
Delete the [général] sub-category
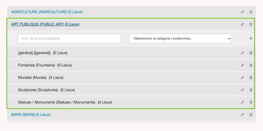[x=251, y=53]
